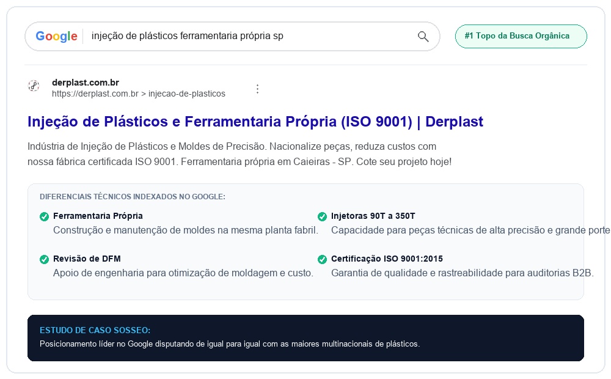This screenshot has width=611, height=379.
Task: Click 'Construção e manutenção de moldes na mesma planta fabril.'
Action: (186, 230)
